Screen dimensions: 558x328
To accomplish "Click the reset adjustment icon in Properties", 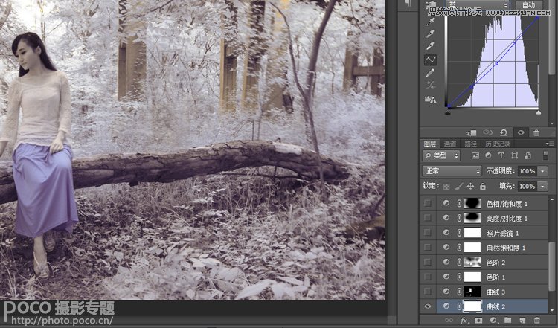I will pos(504,132).
